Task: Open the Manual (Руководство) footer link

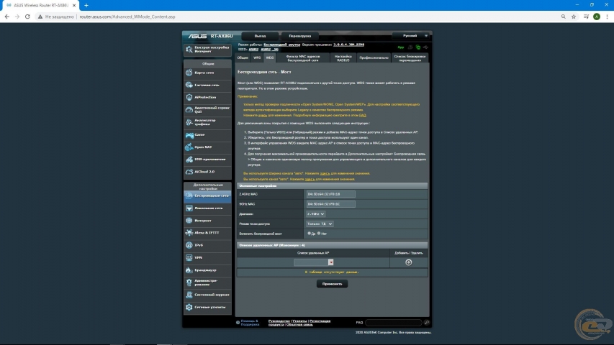Action: 279,321
